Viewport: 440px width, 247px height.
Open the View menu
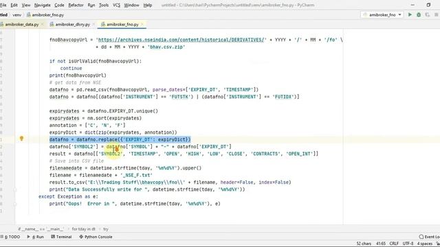(26, 5)
